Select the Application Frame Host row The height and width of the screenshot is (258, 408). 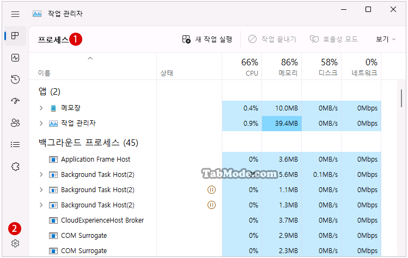[x=205, y=159]
